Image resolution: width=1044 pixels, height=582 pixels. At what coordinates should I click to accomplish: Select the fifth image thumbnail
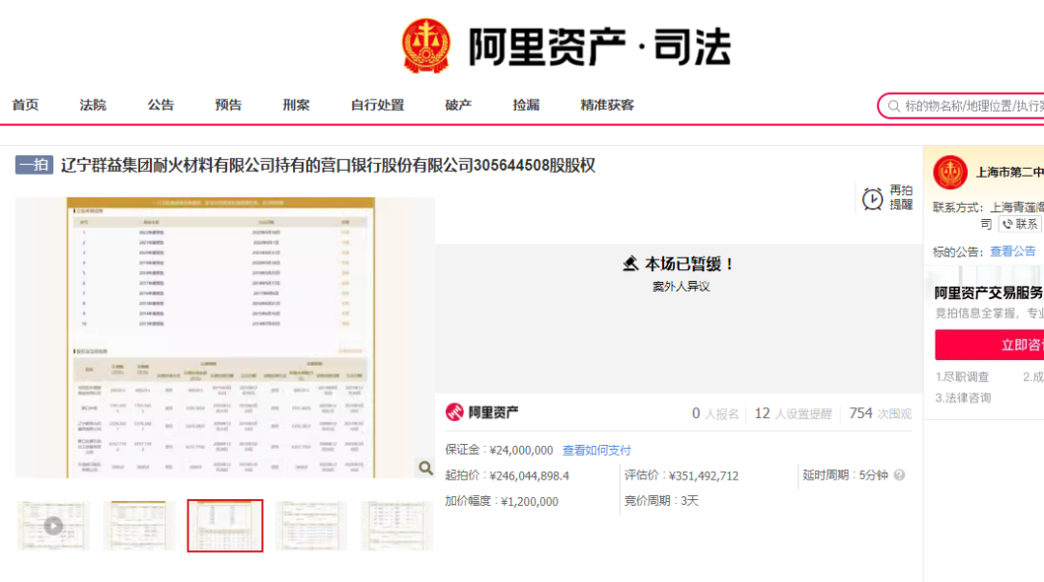coord(397,526)
